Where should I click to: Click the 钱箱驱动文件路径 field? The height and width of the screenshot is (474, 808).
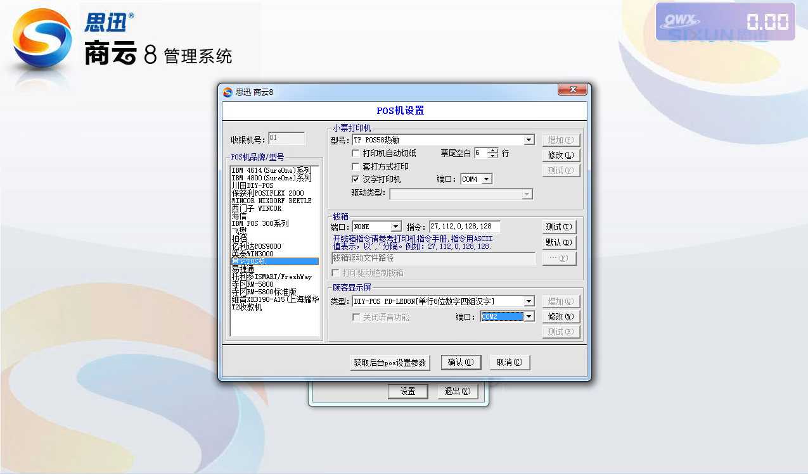[x=433, y=258]
